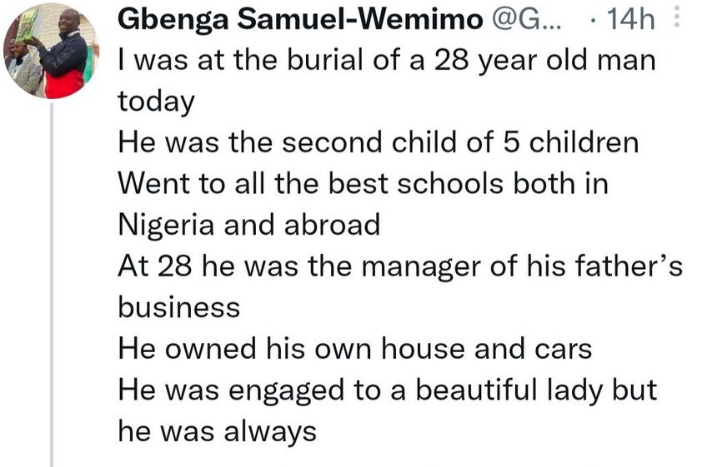Open the Gbenga Samuel-Wemimo display name
Viewport: 702px width, 467px height.
tap(301, 20)
